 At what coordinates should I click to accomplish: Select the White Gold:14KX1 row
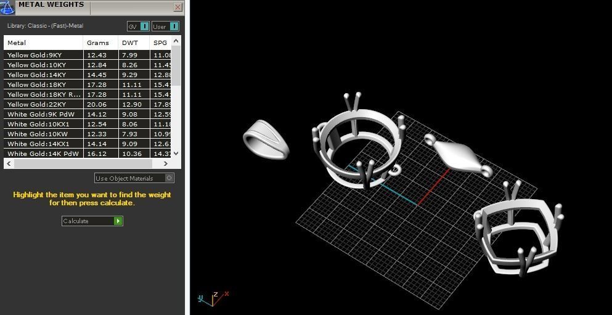click(88, 144)
